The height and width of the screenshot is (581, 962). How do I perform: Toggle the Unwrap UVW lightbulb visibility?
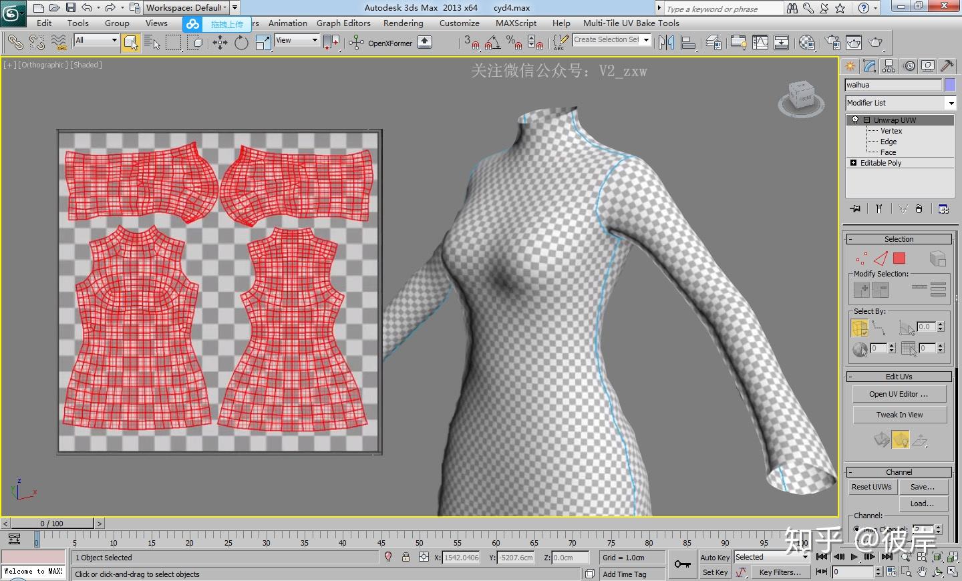click(x=855, y=120)
